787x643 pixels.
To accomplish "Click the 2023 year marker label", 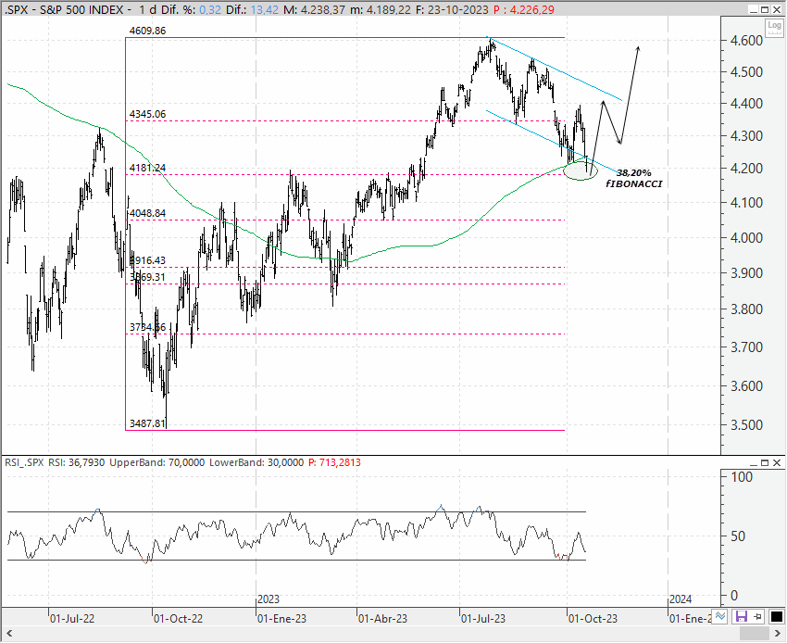I will tap(269, 599).
